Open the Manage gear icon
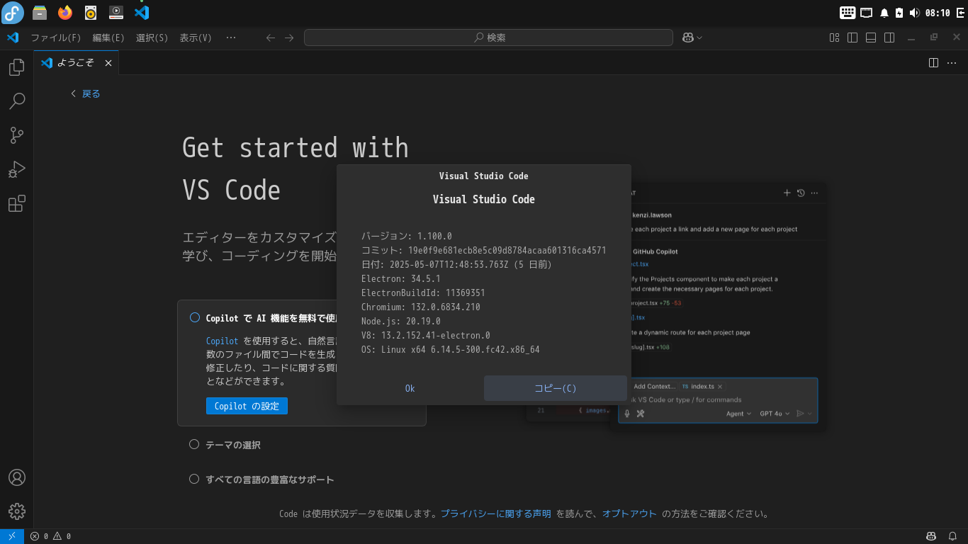 16,511
